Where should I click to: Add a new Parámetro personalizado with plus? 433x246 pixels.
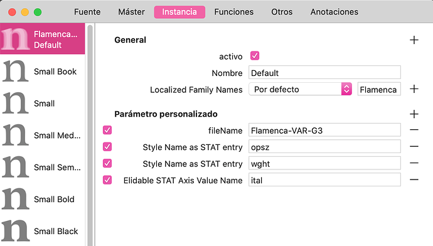coord(414,114)
